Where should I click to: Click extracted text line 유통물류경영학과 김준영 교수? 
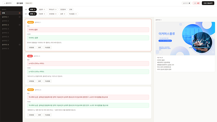[x=165, y=65]
